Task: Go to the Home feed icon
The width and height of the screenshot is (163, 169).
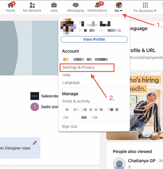Action: (11, 5)
